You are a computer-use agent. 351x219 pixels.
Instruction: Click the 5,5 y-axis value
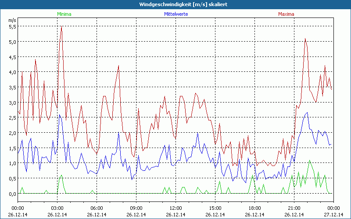pyautogui.click(x=13, y=27)
